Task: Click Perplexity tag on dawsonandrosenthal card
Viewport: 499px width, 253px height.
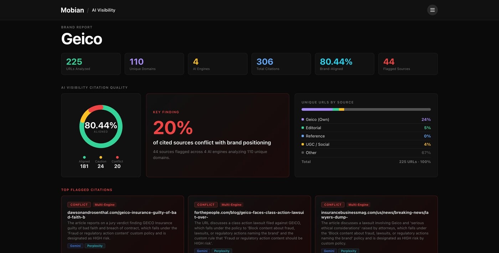Action: [95, 246]
